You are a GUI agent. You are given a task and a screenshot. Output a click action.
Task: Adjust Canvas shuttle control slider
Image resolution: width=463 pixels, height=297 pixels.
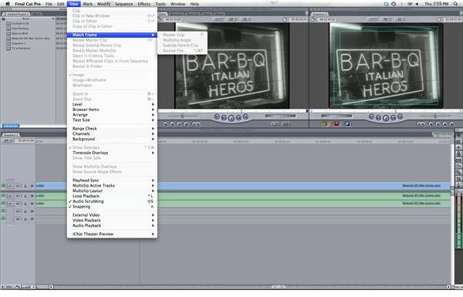click(x=435, y=116)
